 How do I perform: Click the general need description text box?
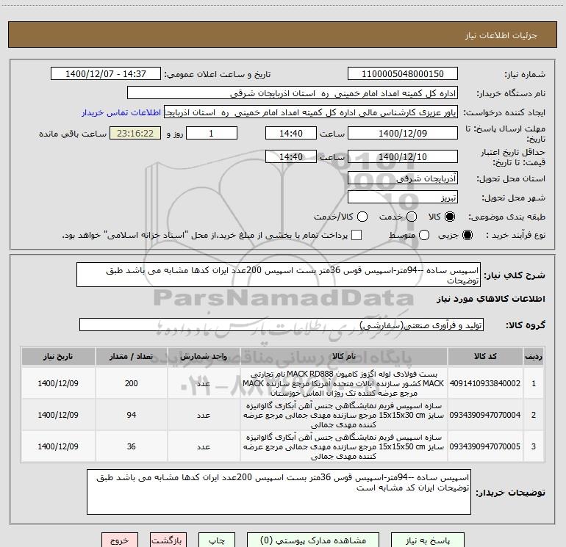[x=279, y=275]
